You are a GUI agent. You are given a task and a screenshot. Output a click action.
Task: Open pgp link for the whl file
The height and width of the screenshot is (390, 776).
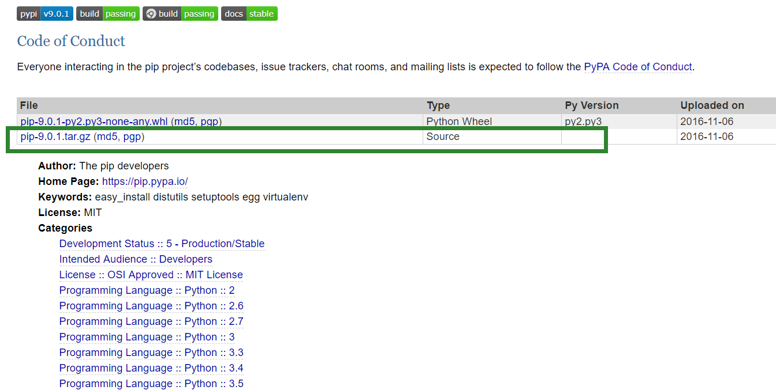coord(209,122)
